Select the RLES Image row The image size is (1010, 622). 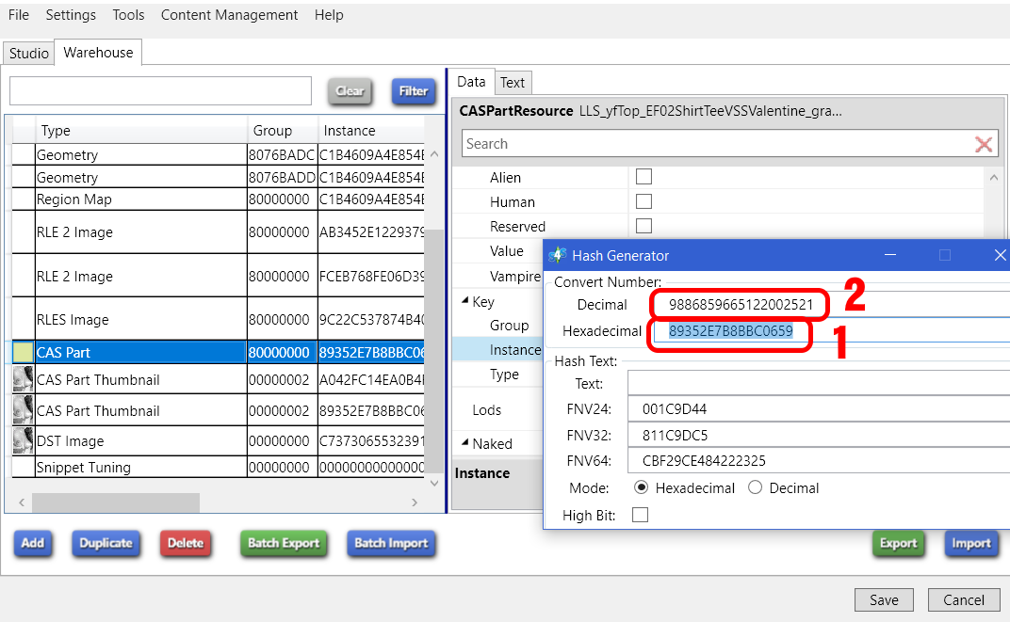pos(219,319)
